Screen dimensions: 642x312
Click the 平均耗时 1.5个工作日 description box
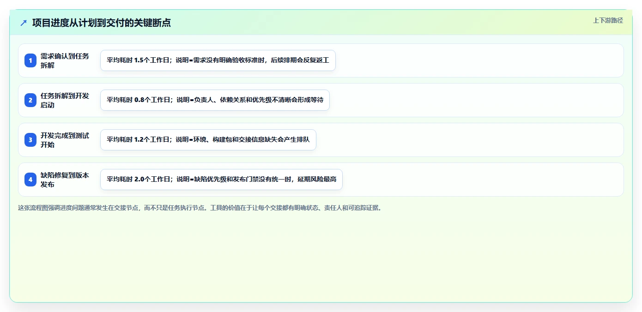point(218,60)
